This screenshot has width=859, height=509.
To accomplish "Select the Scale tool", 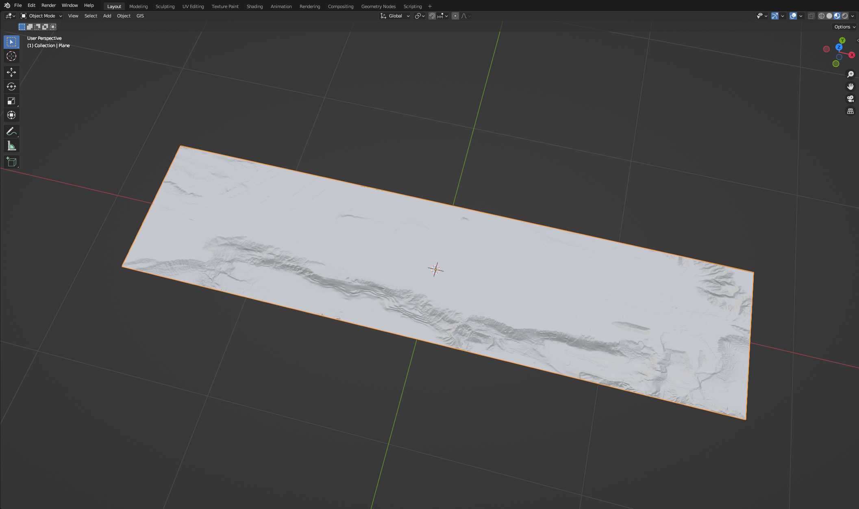I will click(x=11, y=101).
